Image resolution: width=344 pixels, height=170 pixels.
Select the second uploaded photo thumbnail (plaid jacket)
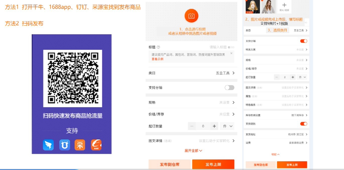coord(268,7)
